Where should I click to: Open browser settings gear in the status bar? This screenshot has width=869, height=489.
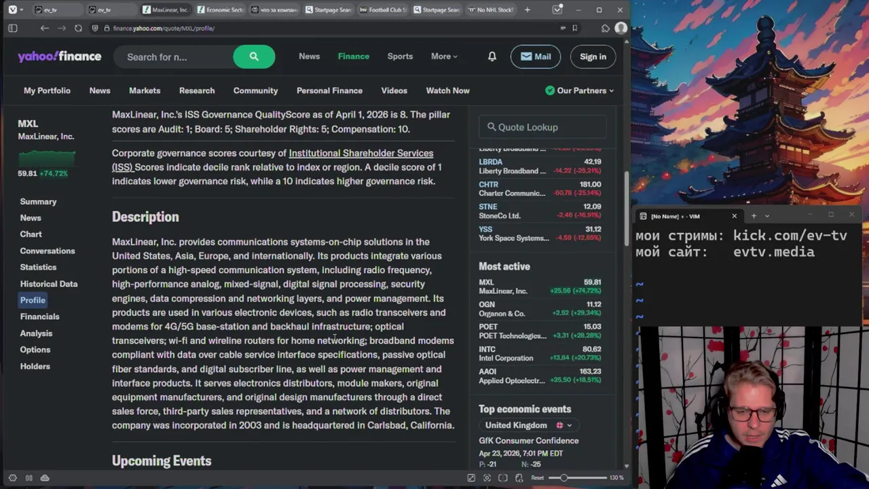pyautogui.click(x=12, y=478)
